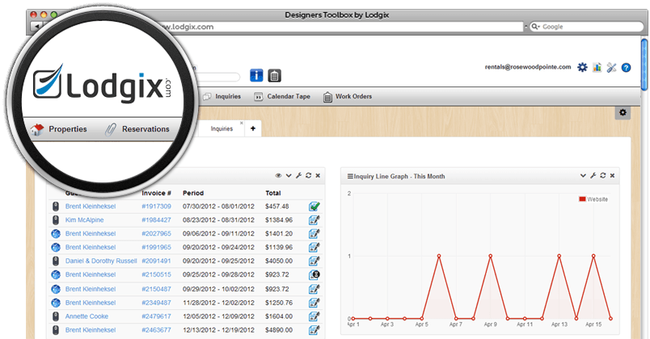Add a new dashboard tab with plus
Viewport: 650px width, 339px height.
252,128
